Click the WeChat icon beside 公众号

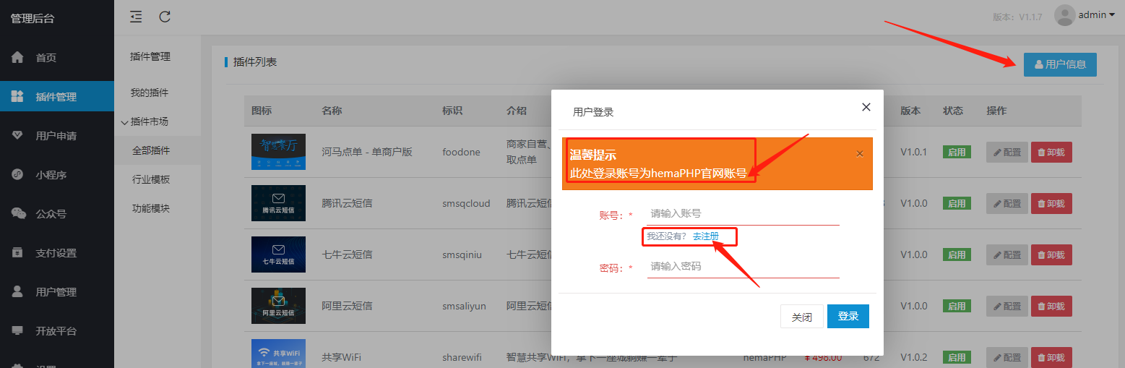pyautogui.click(x=18, y=213)
